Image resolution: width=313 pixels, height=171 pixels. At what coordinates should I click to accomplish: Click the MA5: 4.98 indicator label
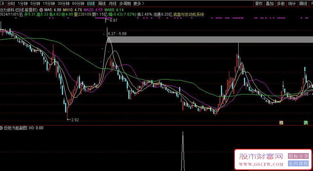tap(53, 10)
